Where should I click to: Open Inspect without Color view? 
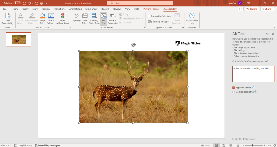(x=63, y=18)
